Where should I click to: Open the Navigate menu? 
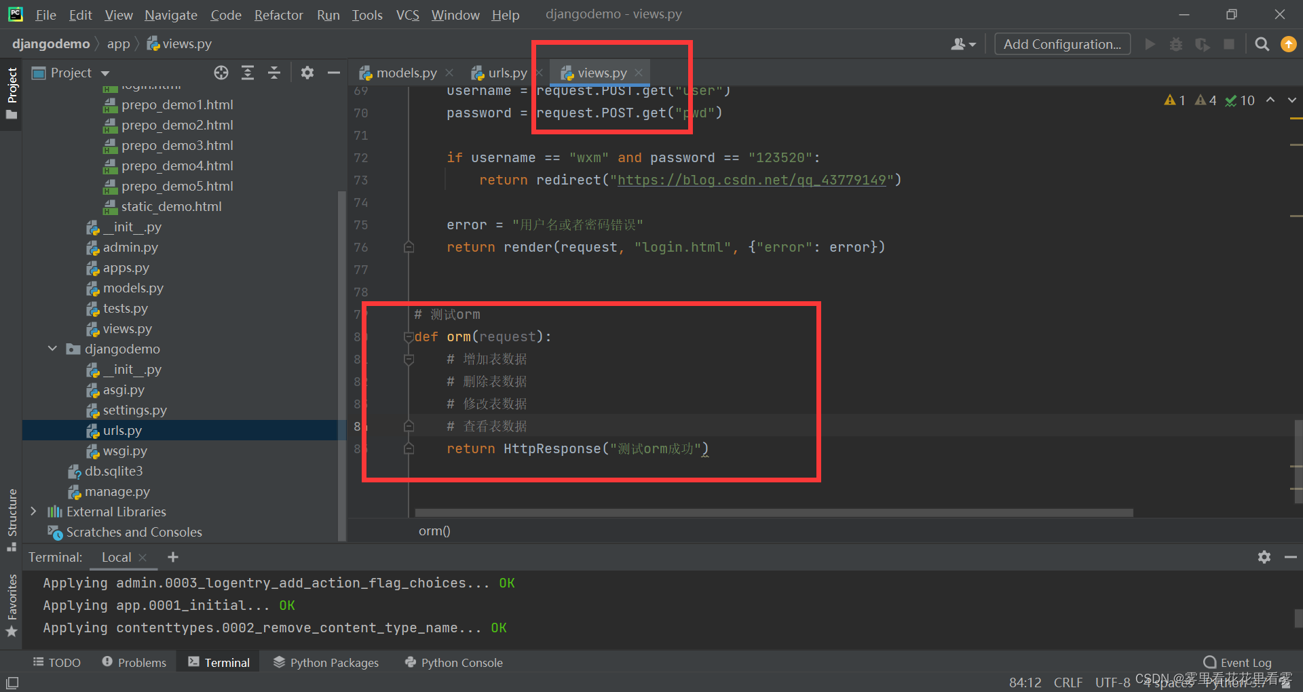(x=171, y=14)
